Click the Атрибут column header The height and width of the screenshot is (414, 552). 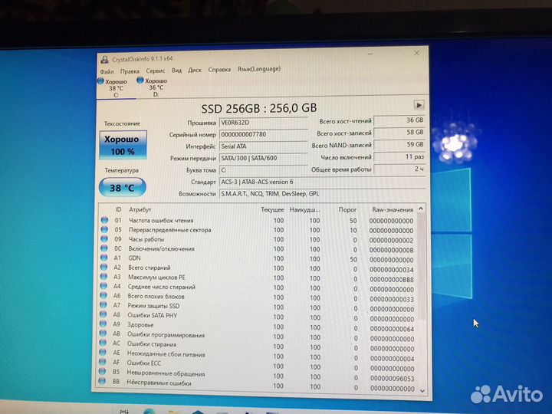[140, 209]
